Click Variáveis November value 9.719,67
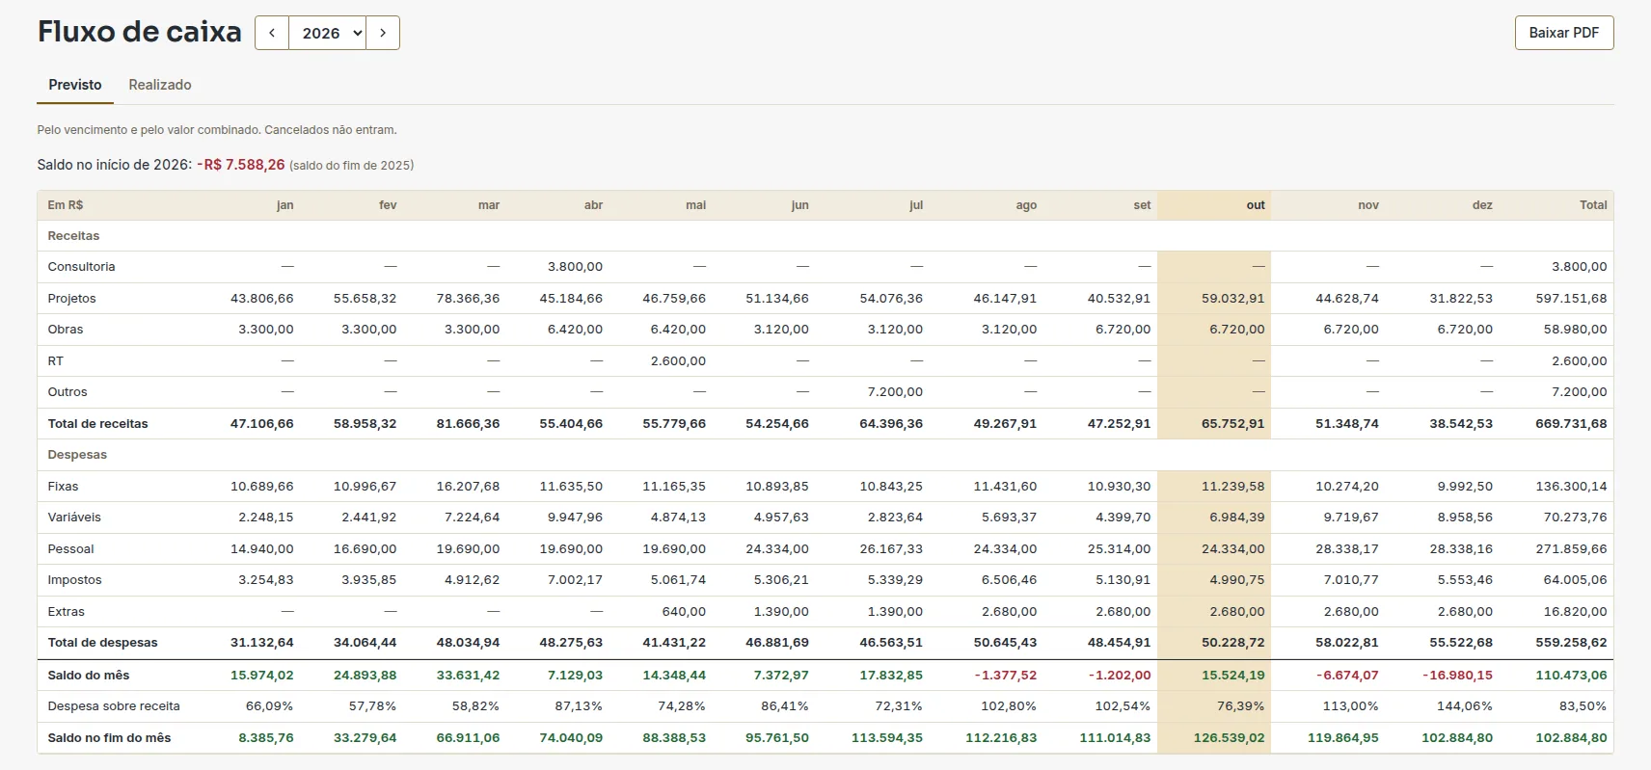The height and width of the screenshot is (770, 1651). 1350,518
